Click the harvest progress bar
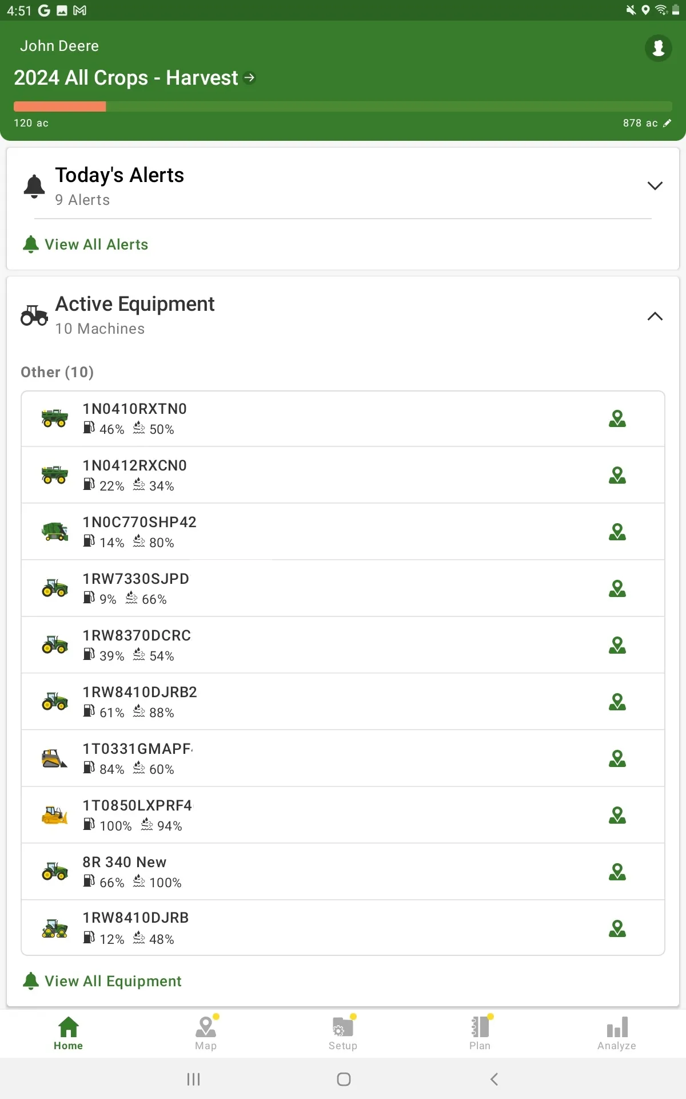686x1099 pixels. pyautogui.click(x=343, y=106)
